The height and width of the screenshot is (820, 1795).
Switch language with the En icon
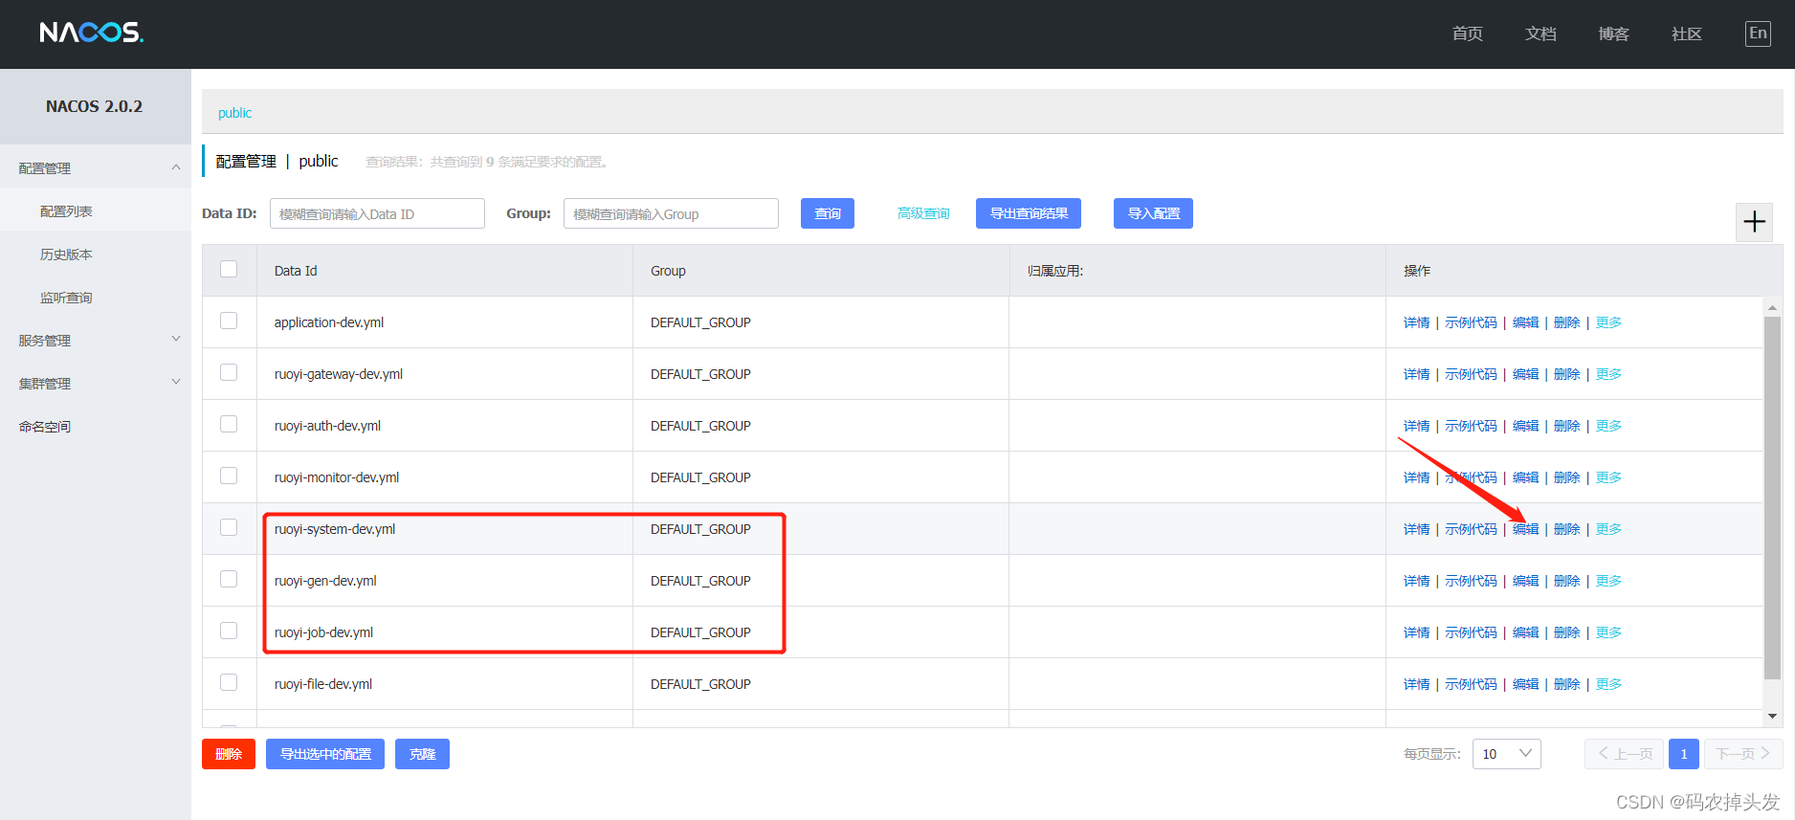(x=1758, y=33)
